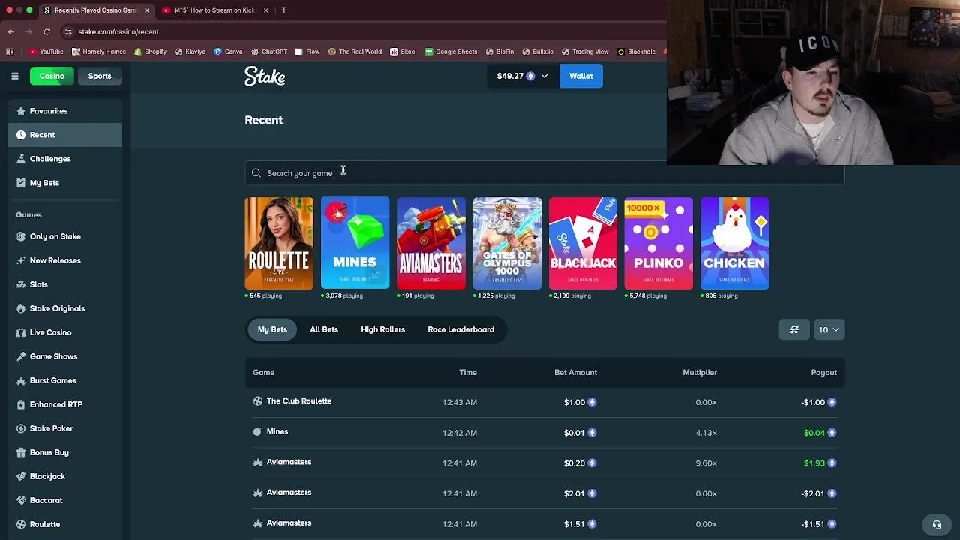Open Baccarat in sidebar
This screenshot has height=540, width=960.
click(x=65, y=500)
